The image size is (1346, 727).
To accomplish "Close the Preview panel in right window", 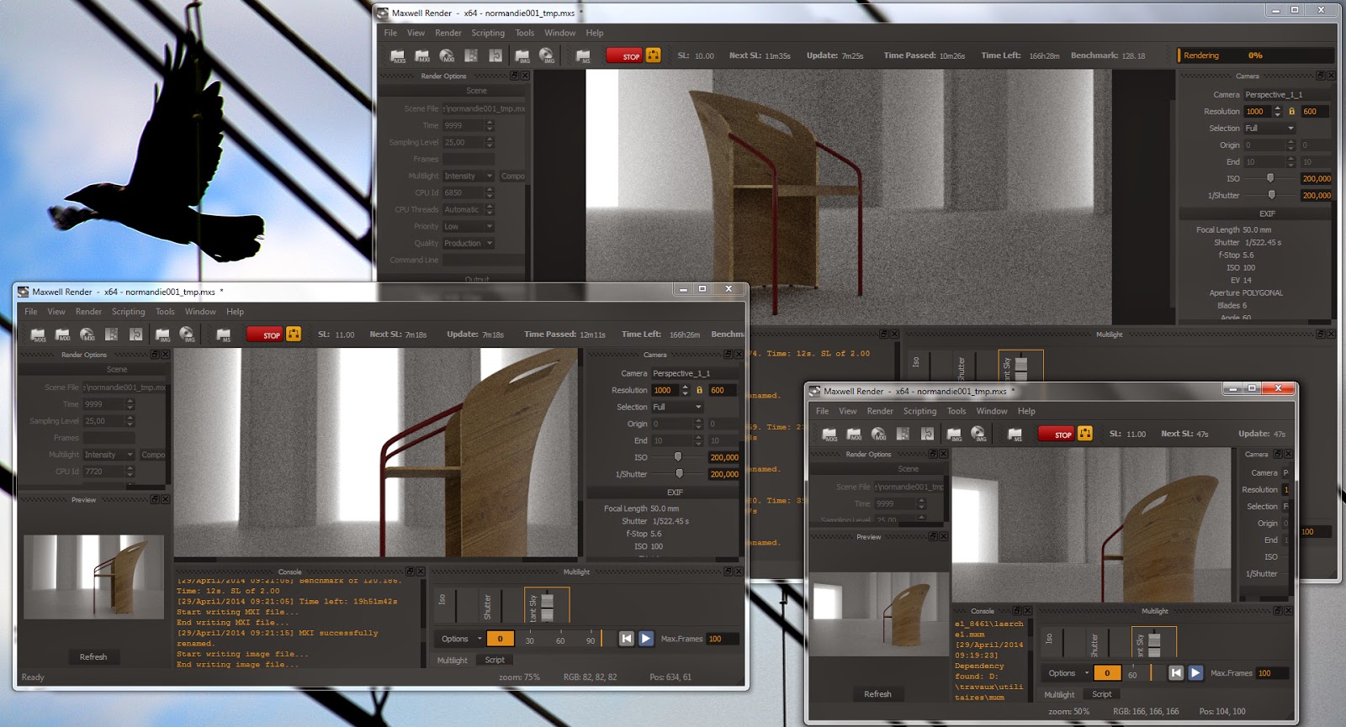I will pyautogui.click(x=943, y=536).
